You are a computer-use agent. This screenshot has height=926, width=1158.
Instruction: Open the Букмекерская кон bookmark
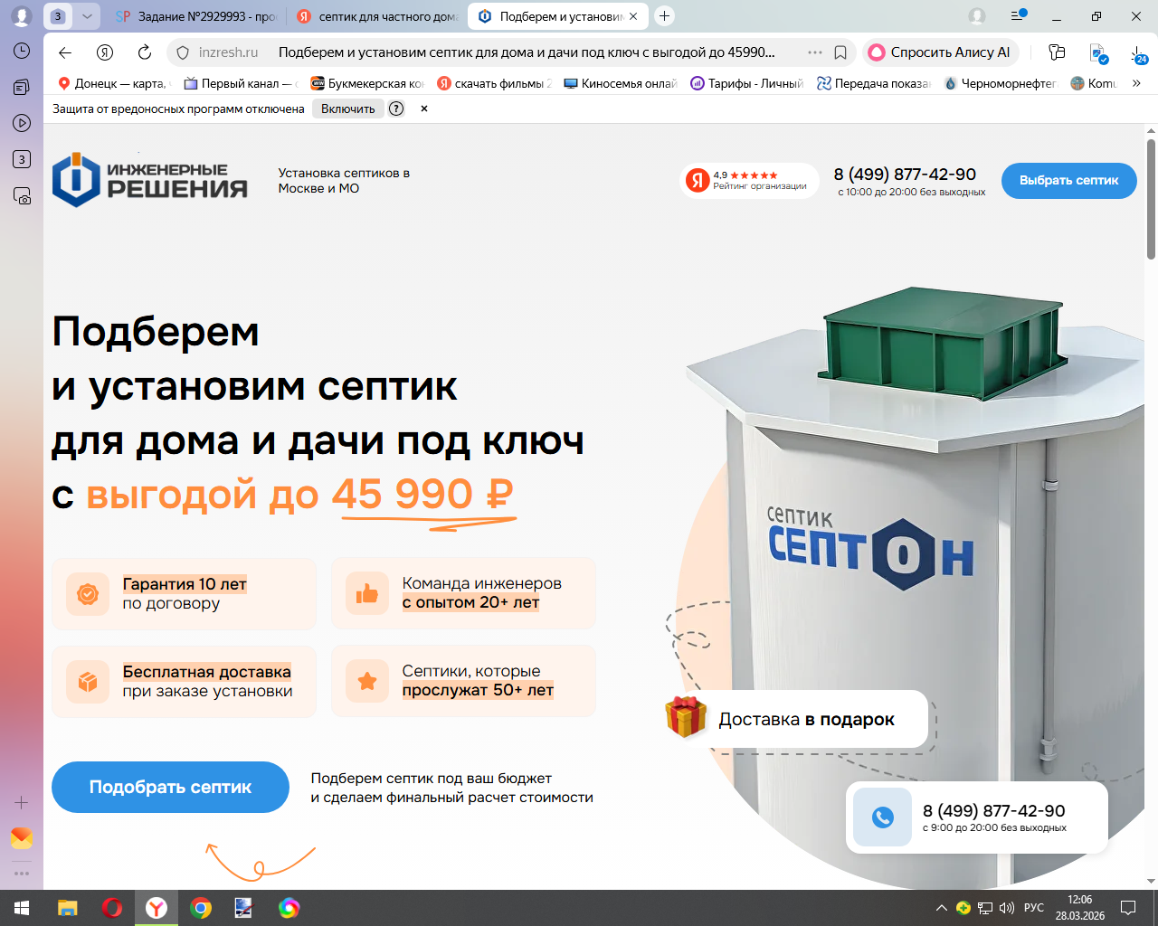pyautogui.click(x=367, y=83)
